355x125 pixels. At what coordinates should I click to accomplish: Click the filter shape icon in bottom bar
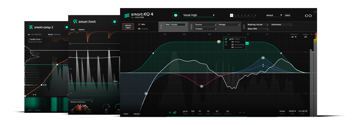pyautogui.click(x=175, y=112)
